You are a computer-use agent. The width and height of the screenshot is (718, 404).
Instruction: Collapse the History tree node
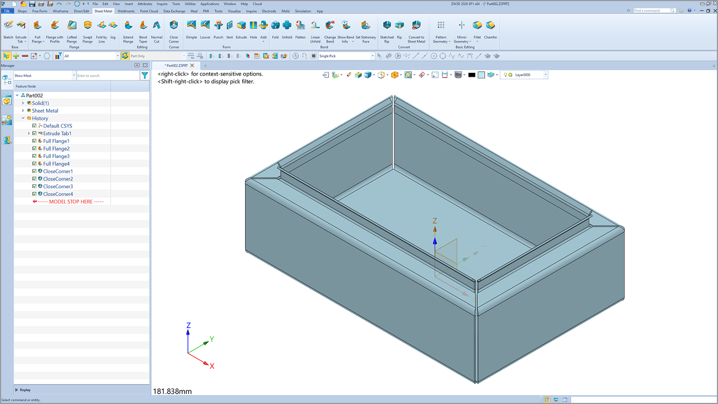click(23, 118)
